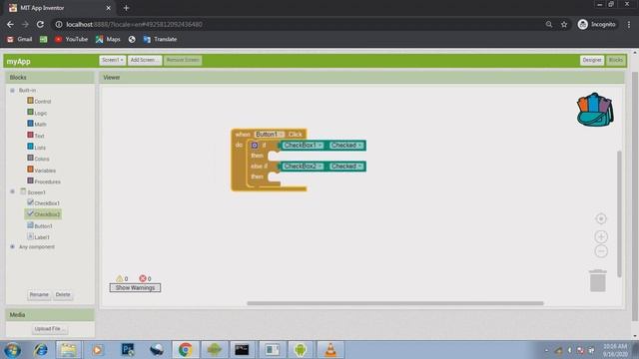
Task: Collapse the Built-in blocks group
Action: coord(12,90)
